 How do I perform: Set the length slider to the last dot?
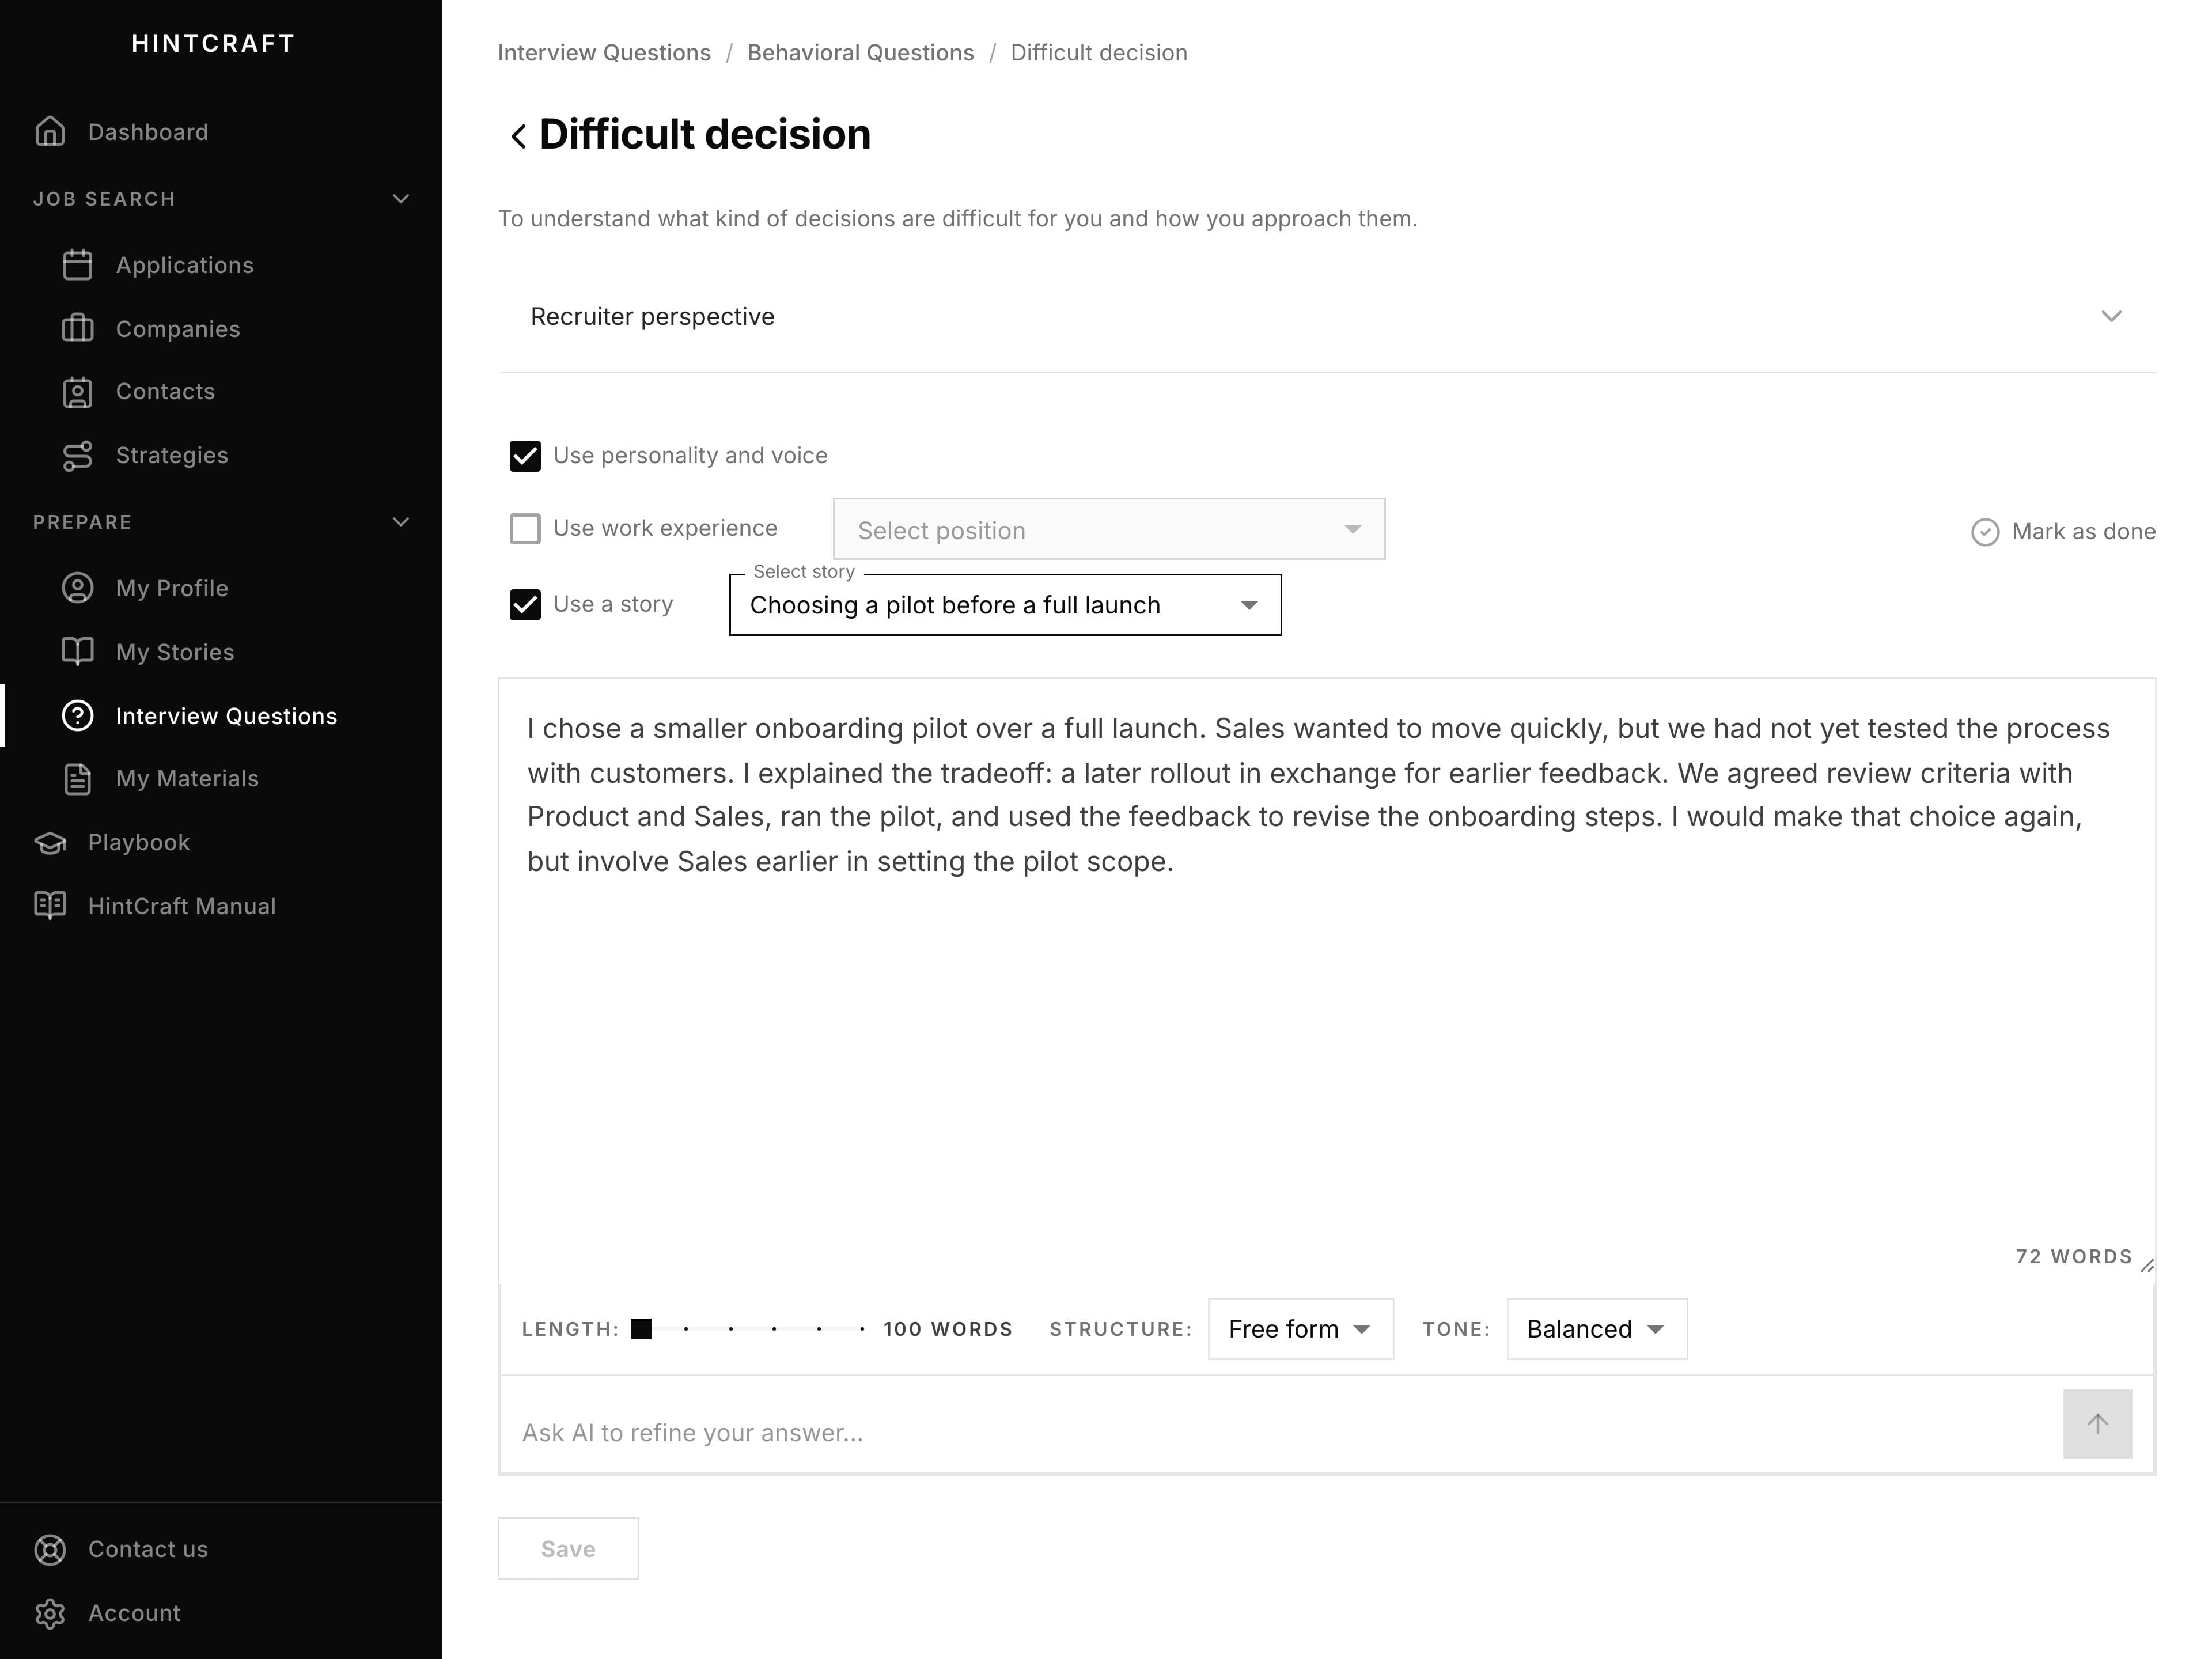pyautogui.click(x=862, y=1329)
